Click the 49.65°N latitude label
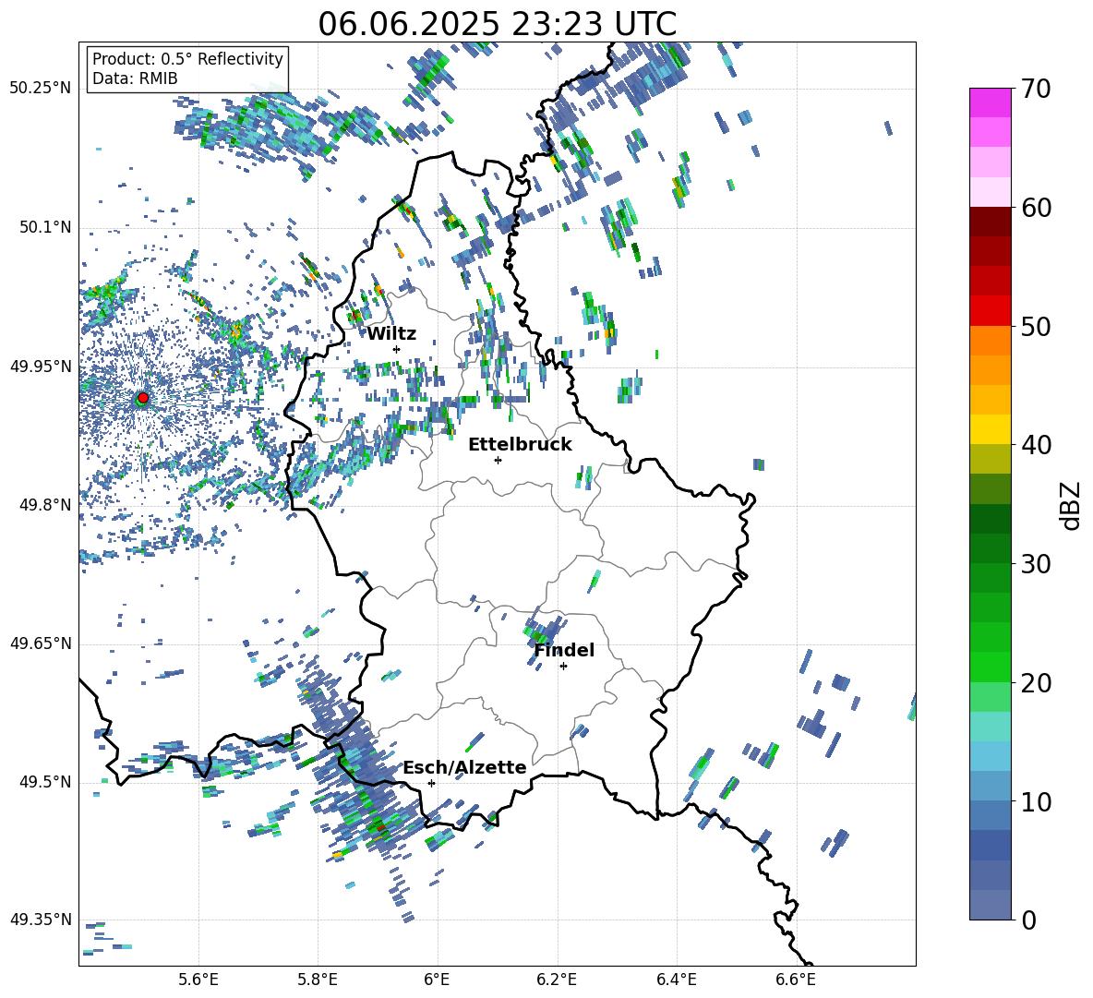The width and height of the screenshot is (1093, 998). [41, 643]
